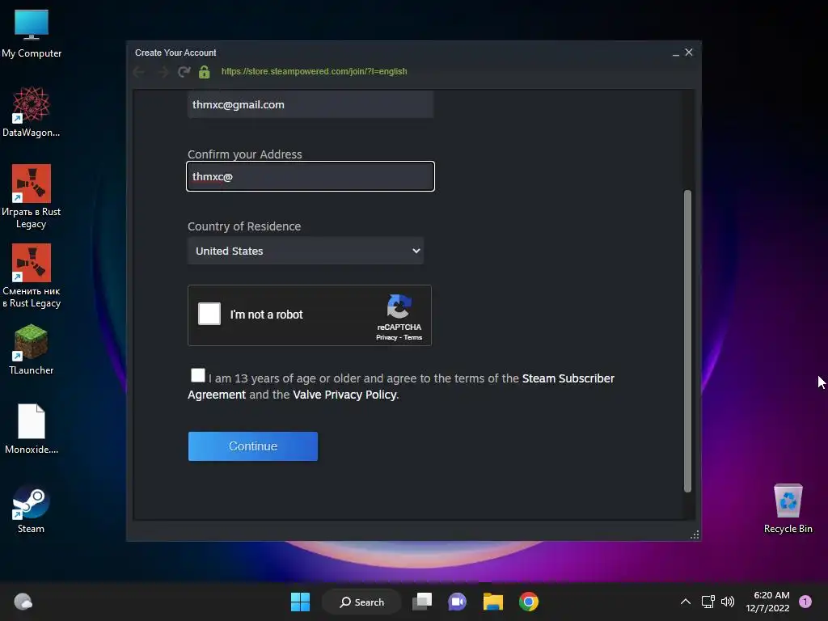Image resolution: width=828 pixels, height=621 pixels.
Task: Open File Explorer from the taskbar
Action: [493, 602]
